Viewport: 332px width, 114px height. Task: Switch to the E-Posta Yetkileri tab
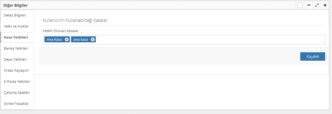(17, 81)
